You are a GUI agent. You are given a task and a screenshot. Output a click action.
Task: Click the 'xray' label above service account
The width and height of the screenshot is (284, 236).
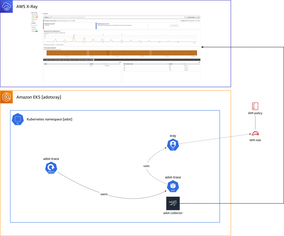coord(173,136)
